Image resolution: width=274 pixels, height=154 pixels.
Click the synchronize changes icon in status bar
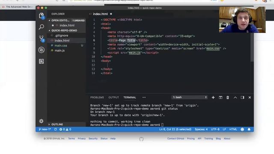pyautogui.click(x=55, y=129)
